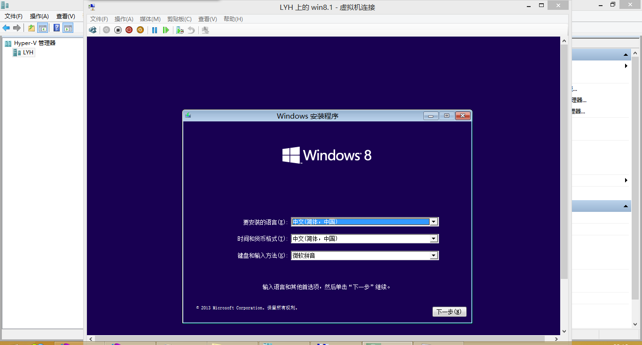Open 查看(V) menu in Hyper-V Manager

coord(66,16)
